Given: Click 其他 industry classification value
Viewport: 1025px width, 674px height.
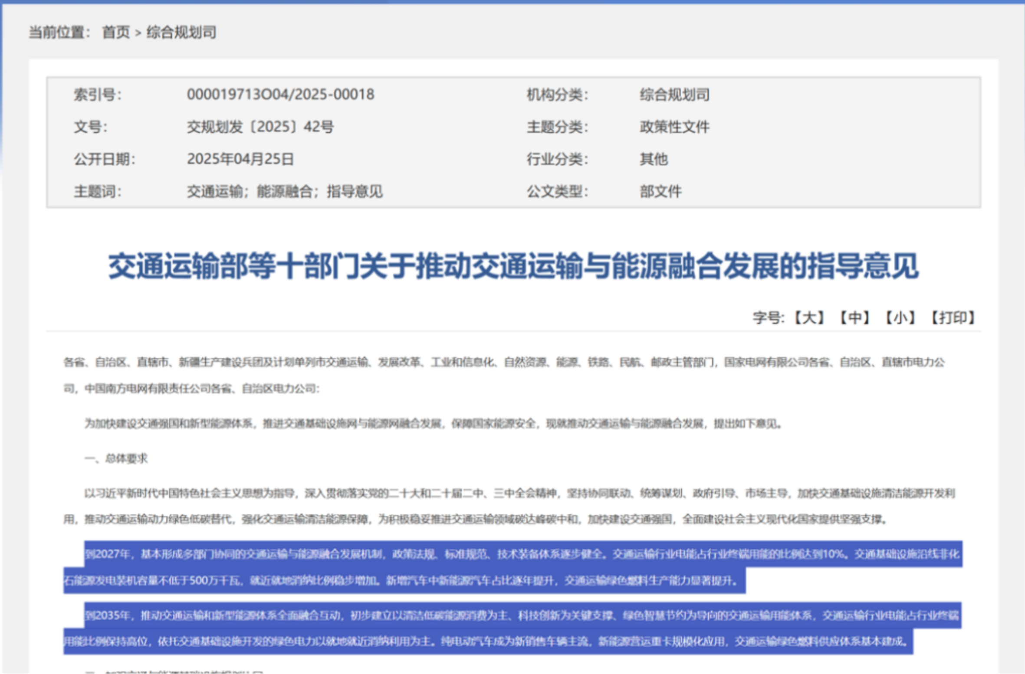Looking at the screenshot, I should (x=654, y=159).
